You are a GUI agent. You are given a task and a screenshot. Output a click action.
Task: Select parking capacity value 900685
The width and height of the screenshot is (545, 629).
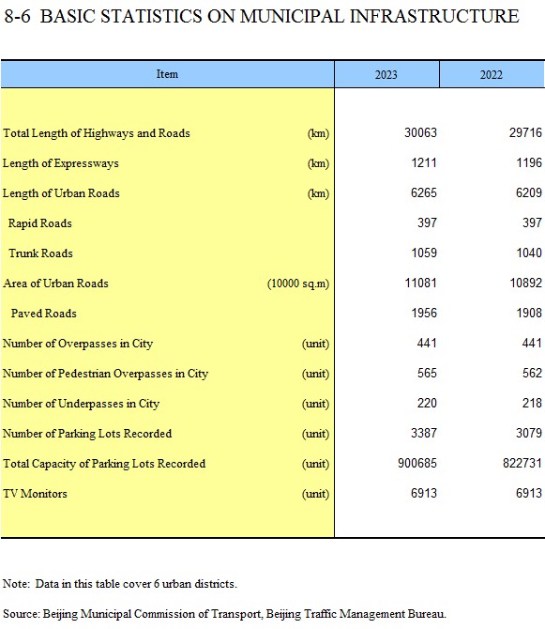(417, 464)
